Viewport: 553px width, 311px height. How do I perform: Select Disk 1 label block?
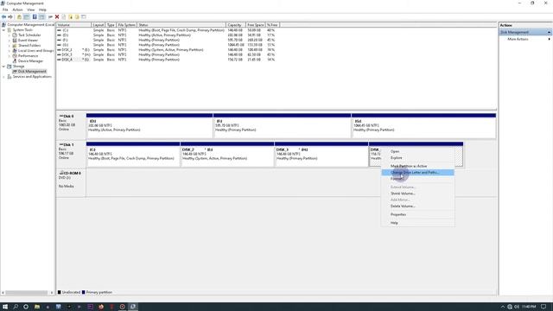pos(71,155)
